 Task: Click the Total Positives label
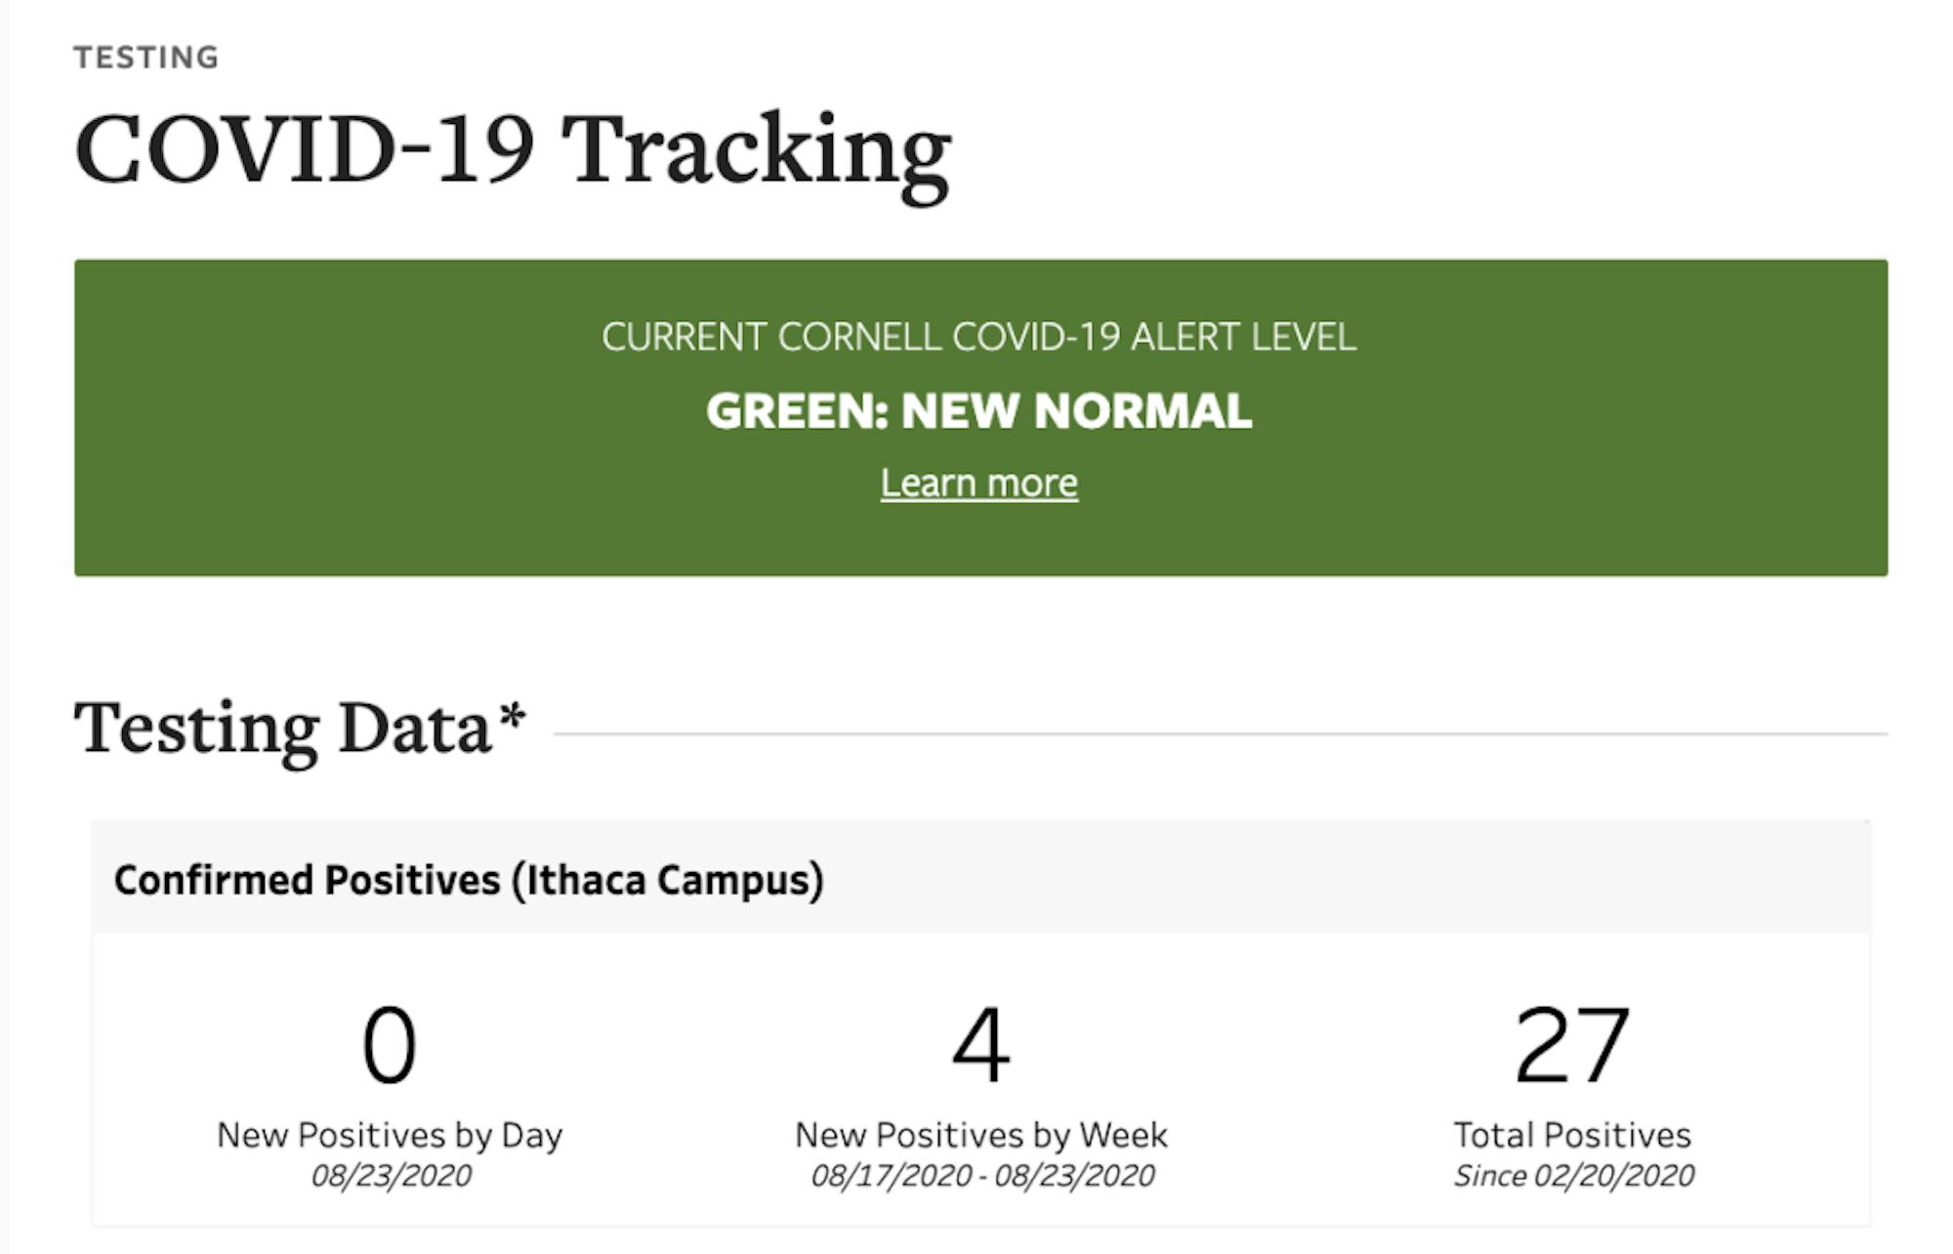pyautogui.click(x=1572, y=1135)
